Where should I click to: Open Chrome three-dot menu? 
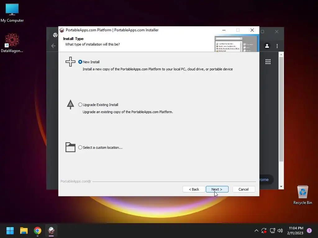point(277,46)
